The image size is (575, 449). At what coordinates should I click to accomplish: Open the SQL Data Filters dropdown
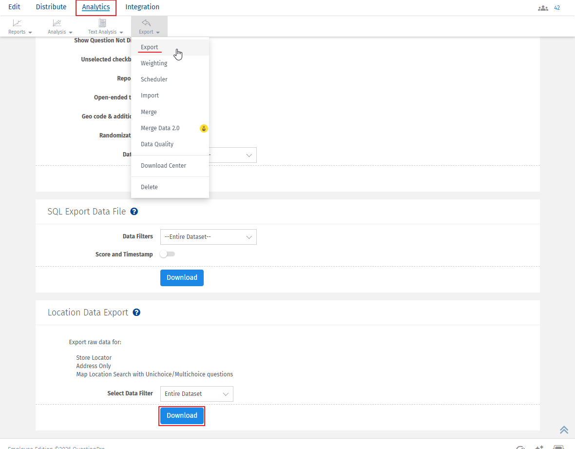208,237
